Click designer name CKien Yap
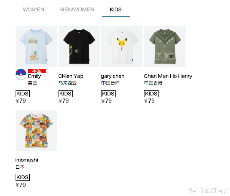230x196 pixels. (x=71, y=76)
